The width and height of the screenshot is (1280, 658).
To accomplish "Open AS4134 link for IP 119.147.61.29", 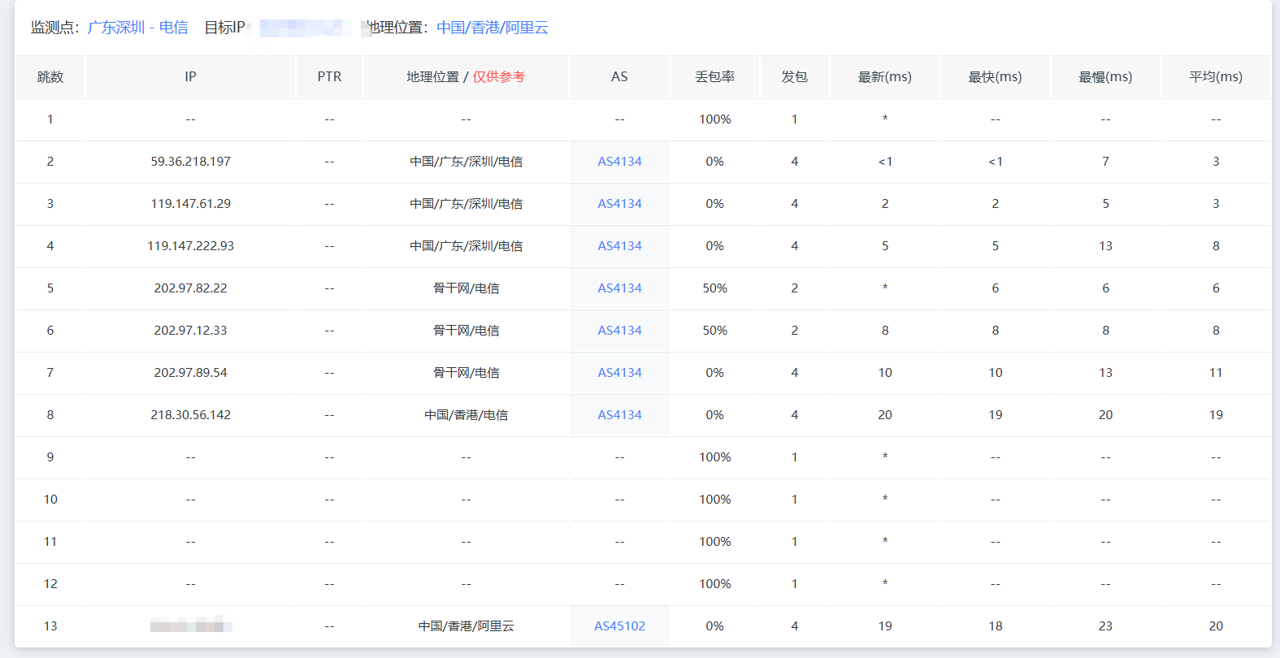I will [x=619, y=204].
